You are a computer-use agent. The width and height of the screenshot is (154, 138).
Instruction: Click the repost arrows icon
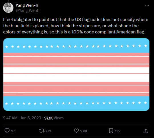click(x=42, y=131)
